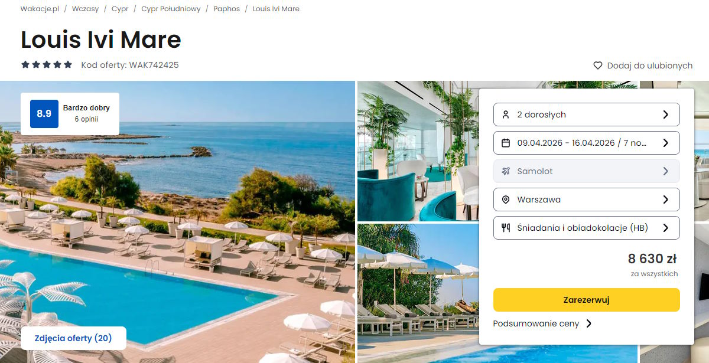Click the location pin icon beside Warszawa
709x363 pixels.
tap(505, 200)
